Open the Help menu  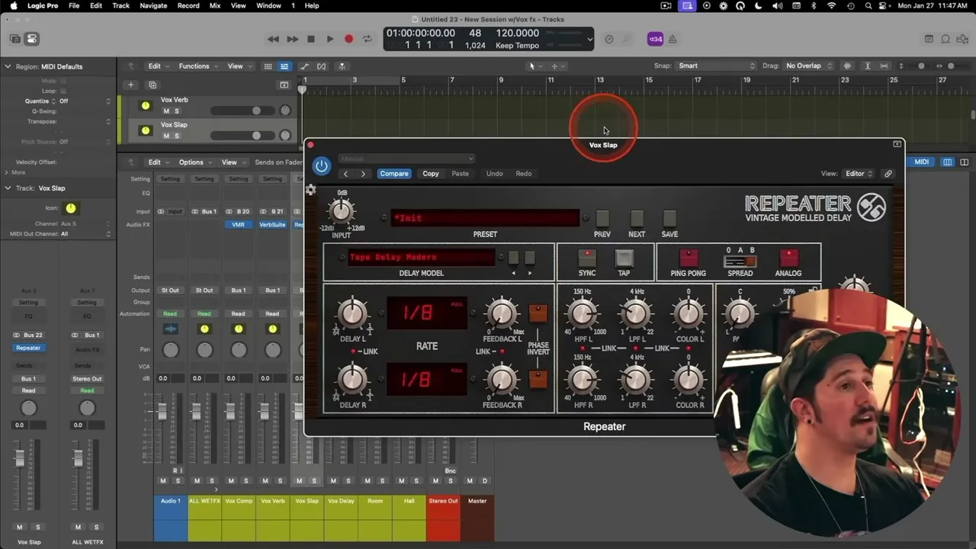click(x=312, y=5)
